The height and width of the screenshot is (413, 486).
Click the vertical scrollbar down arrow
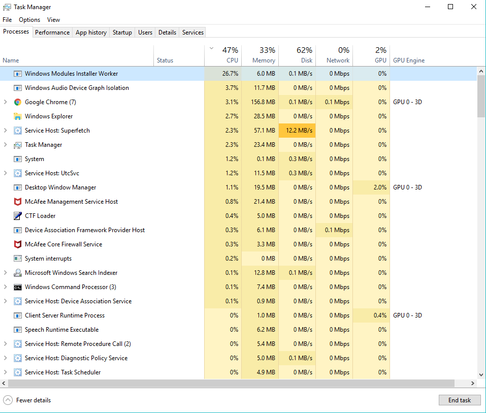tap(481, 375)
